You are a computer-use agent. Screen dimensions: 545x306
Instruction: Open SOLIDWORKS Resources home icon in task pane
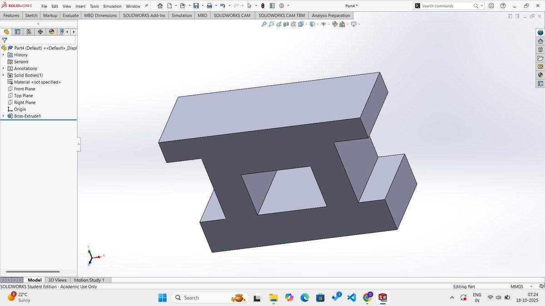(x=540, y=41)
